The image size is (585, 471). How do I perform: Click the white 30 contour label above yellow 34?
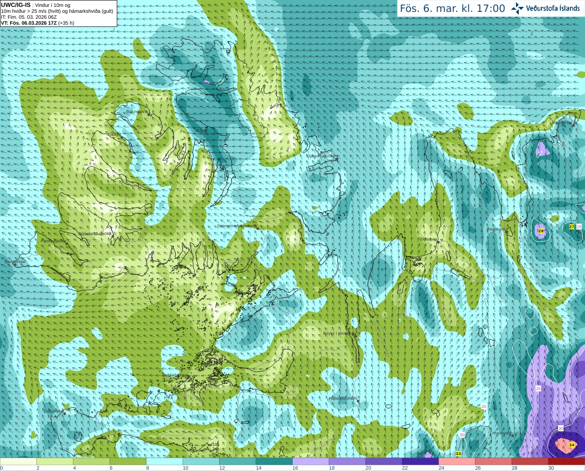pyautogui.click(x=561, y=428)
